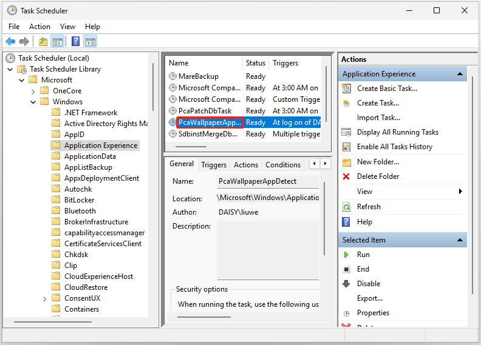
Task: Open the View menu
Action: pyautogui.click(x=67, y=27)
